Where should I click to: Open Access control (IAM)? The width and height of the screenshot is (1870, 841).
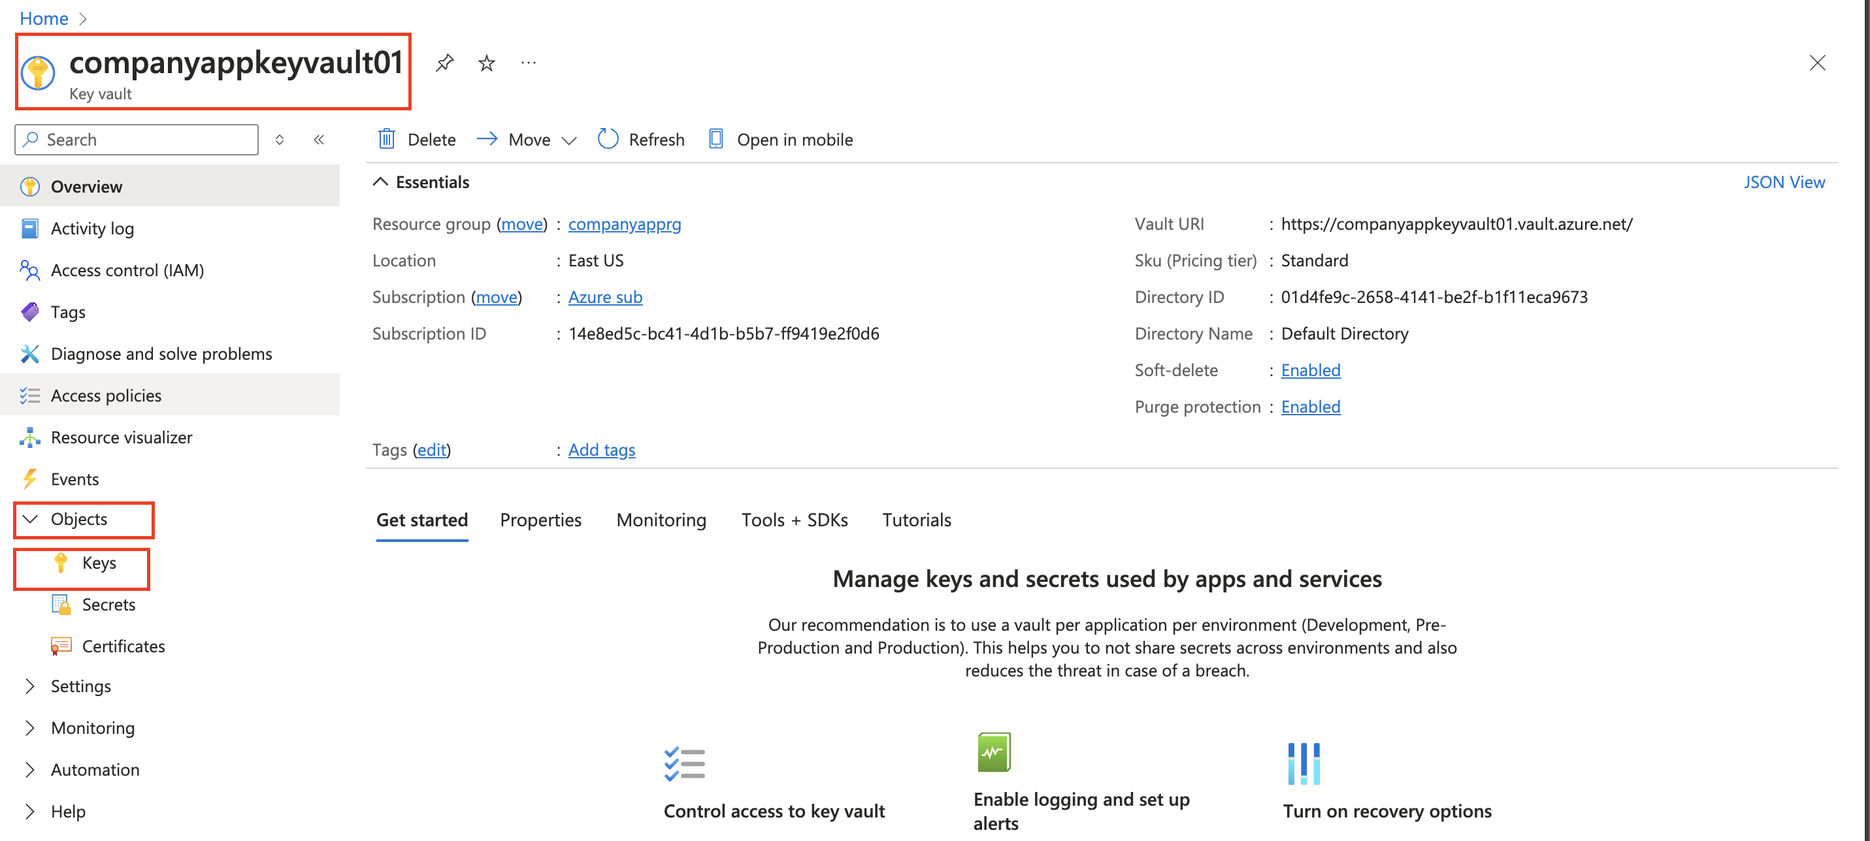[x=170, y=270]
